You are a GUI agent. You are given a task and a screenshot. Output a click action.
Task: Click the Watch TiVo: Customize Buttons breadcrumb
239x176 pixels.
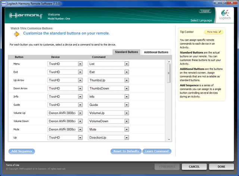(31, 28)
